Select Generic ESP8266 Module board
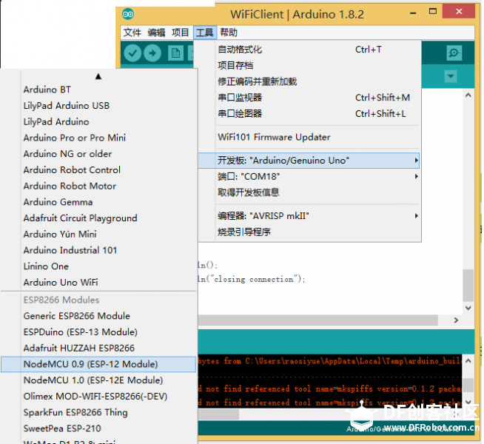The width and height of the screenshot is (484, 444). click(x=98, y=316)
